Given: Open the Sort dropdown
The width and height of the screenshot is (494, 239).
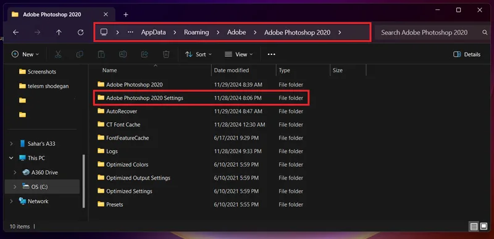Looking at the screenshot, I should click(x=198, y=54).
